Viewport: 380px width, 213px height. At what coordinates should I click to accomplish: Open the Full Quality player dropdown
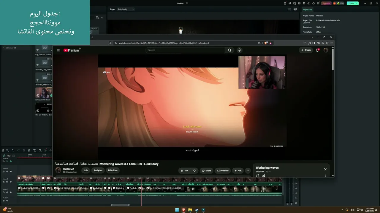coord(126,9)
